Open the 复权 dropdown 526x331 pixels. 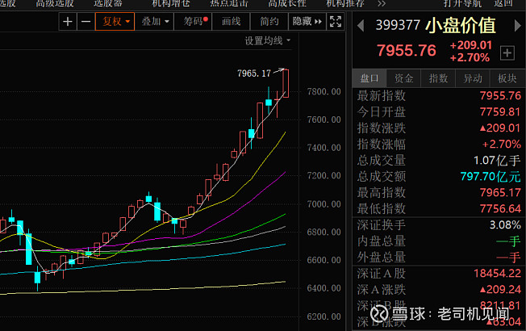(x=115, y=22)
